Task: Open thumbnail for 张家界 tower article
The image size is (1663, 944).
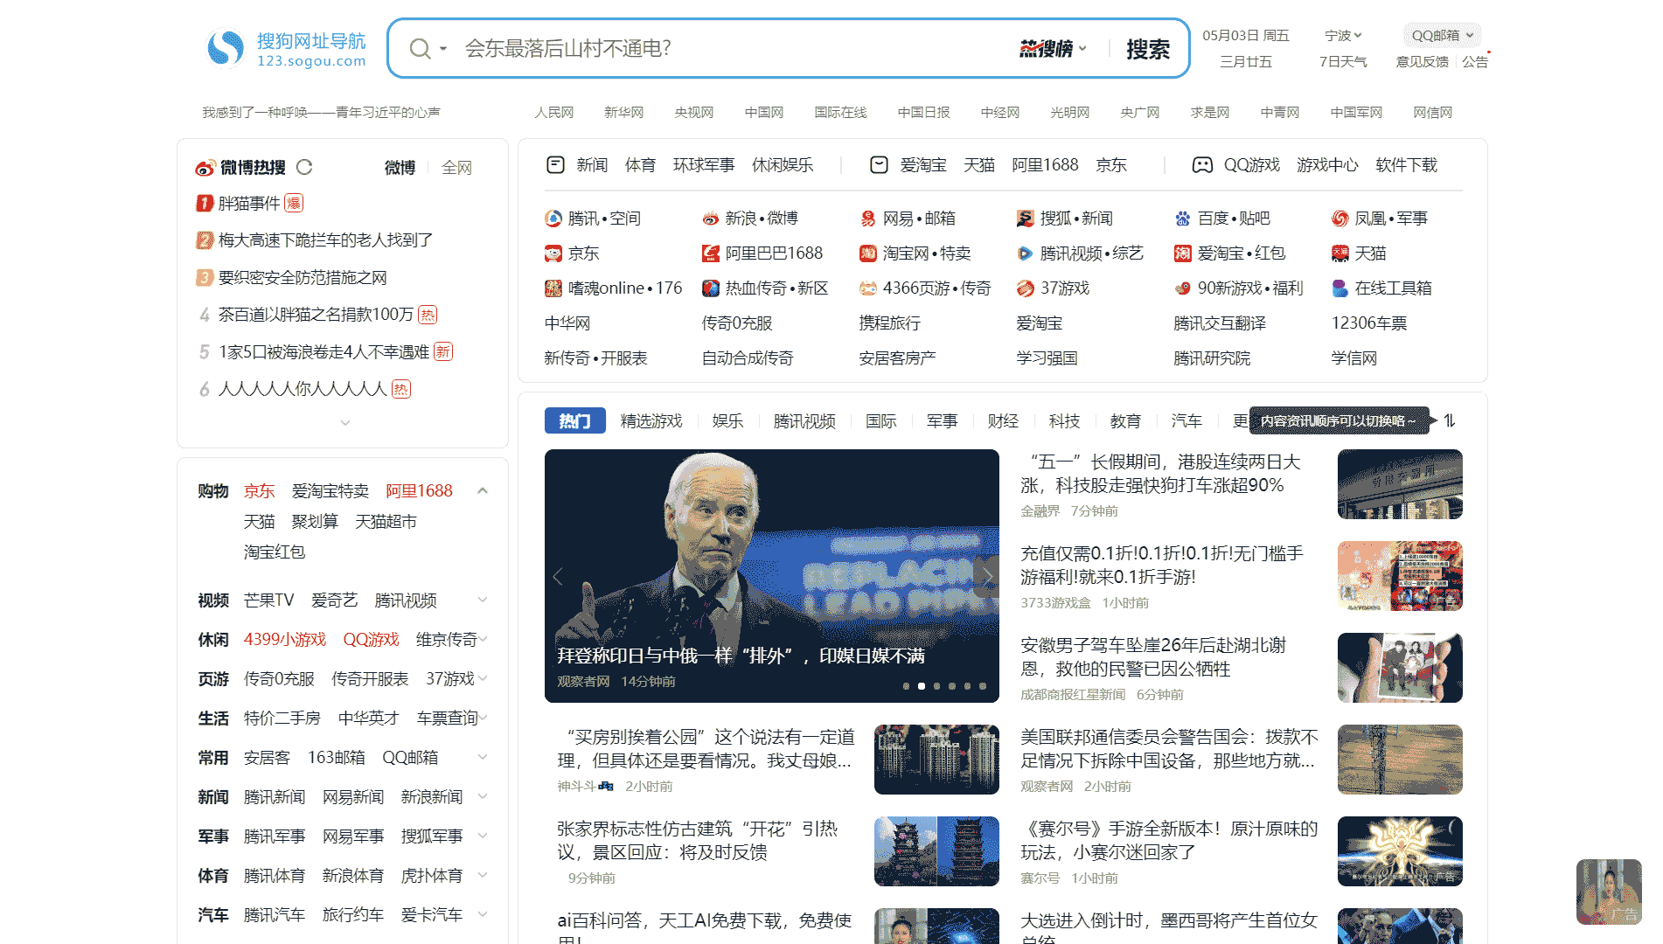Action: click(936, 851)
